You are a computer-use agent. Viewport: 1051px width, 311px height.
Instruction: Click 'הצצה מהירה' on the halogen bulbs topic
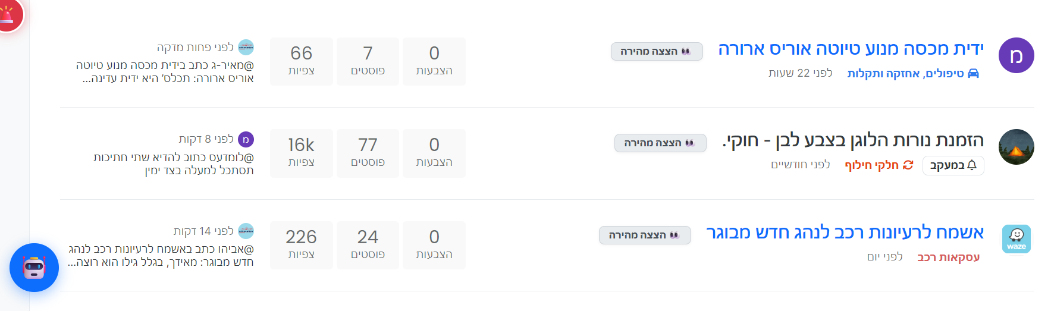pyautogui.click(x=660, y=143)
